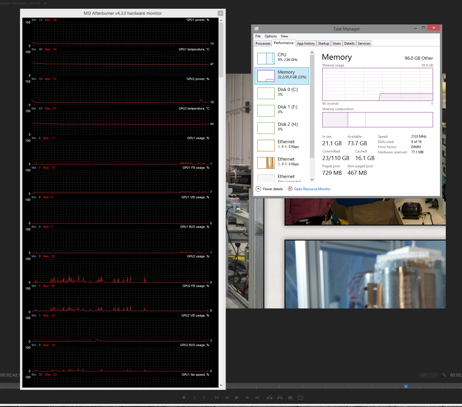Viewport: 462px width, 407px height.
Task: Click Task Manager list scroll-up arrow
Action: tap(312, 52)
